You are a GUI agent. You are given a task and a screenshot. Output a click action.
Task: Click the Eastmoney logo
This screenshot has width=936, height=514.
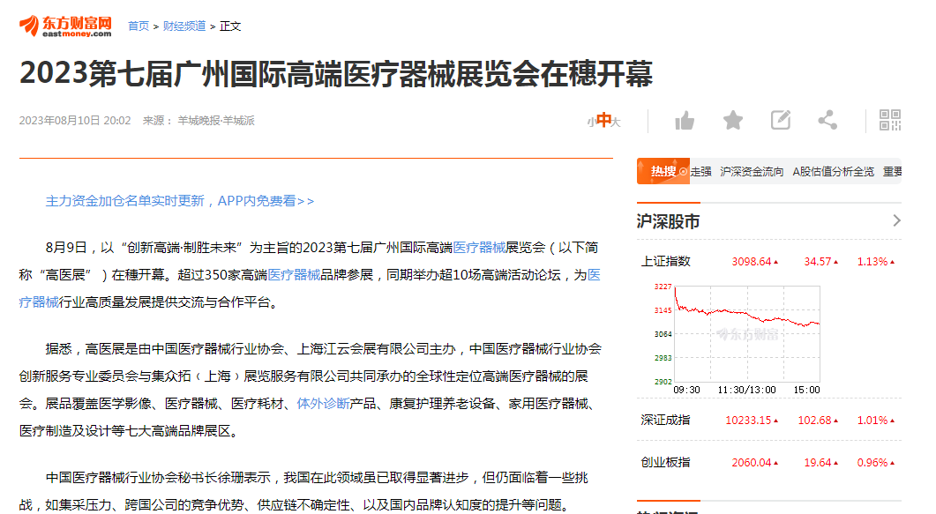(66, 26)
